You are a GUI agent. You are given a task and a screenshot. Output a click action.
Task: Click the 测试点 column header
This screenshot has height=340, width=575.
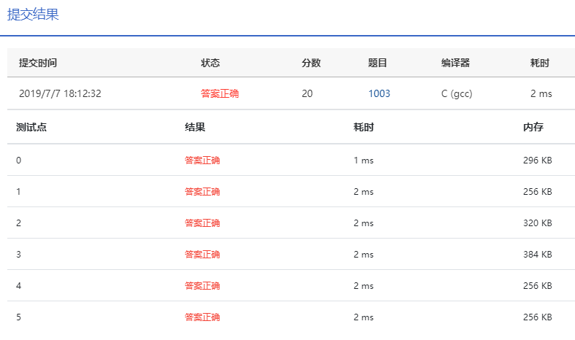[x=31, y=127]
